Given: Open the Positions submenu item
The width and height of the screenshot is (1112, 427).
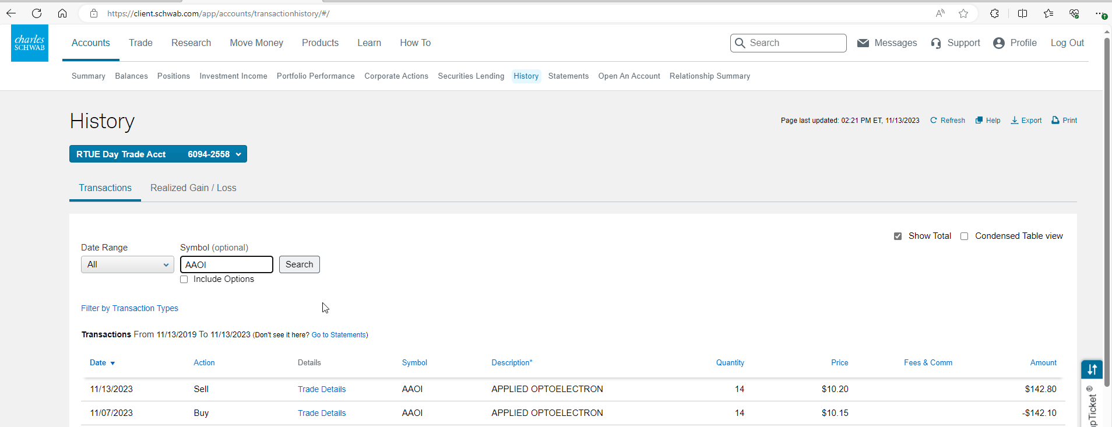Looking at the screenshot, I should 173,76.
